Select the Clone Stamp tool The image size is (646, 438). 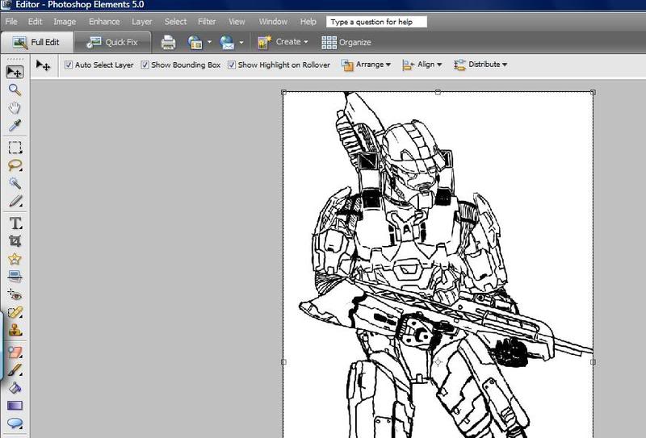[x=15, y=330]
